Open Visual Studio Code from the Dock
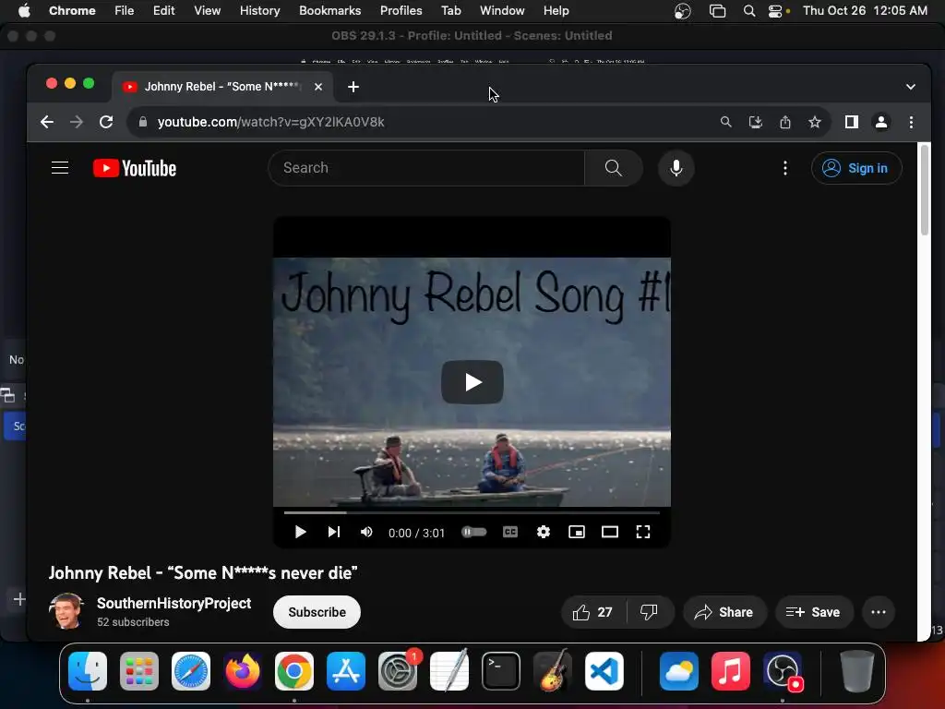Image resolution: width=945 pixels, height=709 pixels. tap(604, 671)
